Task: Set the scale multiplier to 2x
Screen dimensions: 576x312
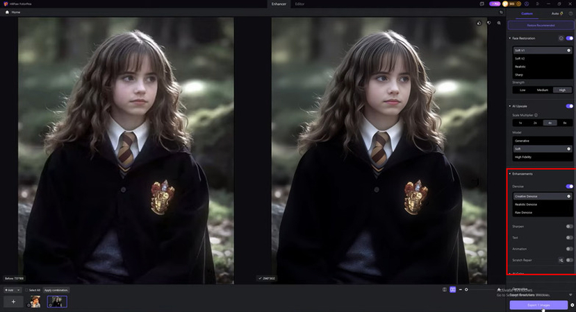Action: point(535,123)
